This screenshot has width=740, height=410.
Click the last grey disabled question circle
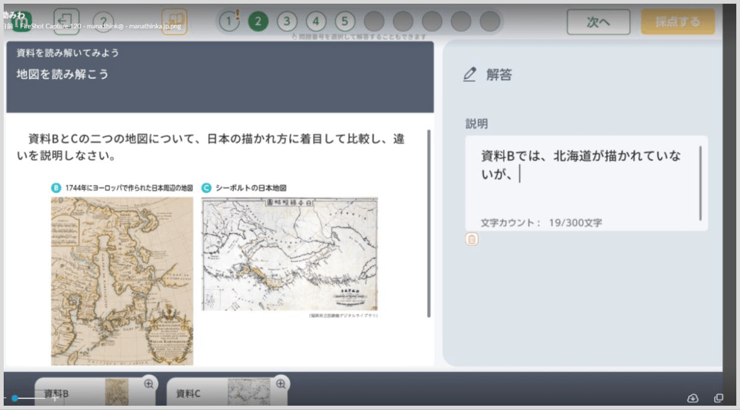click(x=490, y=22)
